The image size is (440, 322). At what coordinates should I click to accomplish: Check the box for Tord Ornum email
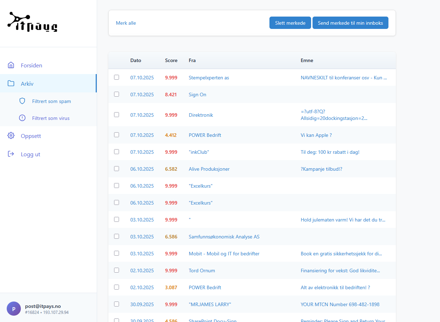coord(117,270)
